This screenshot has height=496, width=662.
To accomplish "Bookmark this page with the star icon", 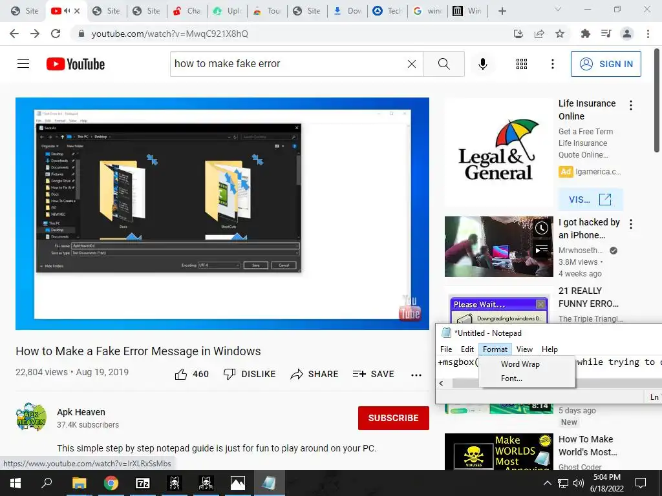I will coord(560,34).
